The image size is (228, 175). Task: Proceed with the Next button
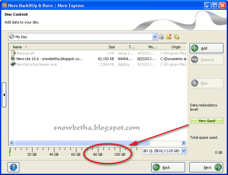tap(206, 167)
